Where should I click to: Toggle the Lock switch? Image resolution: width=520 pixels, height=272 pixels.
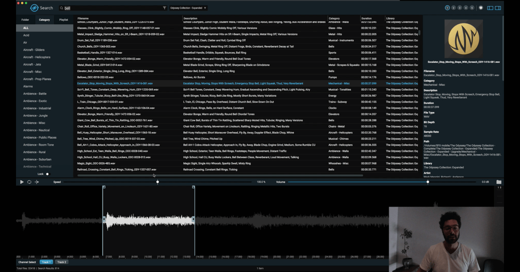click(48, 174)
